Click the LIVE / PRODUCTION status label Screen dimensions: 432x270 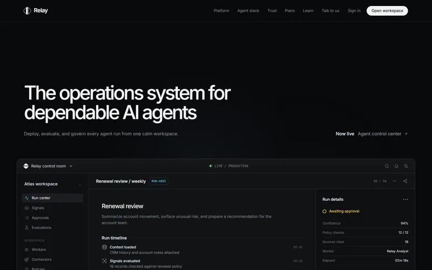click(231, 166)
